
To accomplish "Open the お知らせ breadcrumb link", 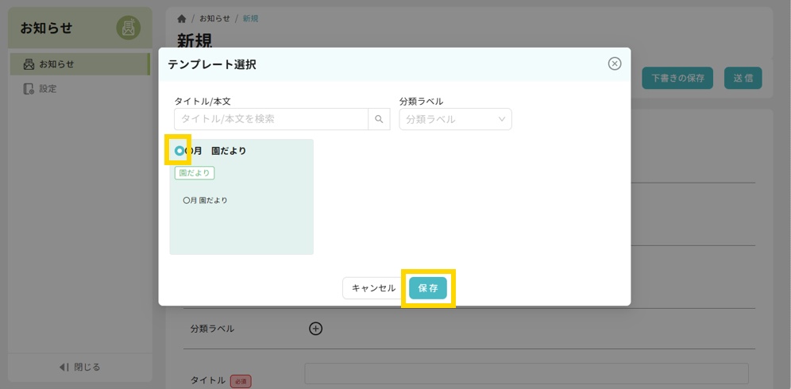I will point(214,18).
